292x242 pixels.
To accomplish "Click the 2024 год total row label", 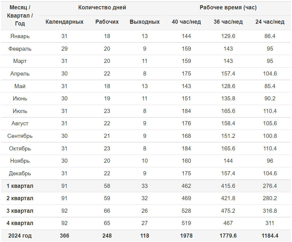I will click(x=20, y=236).
